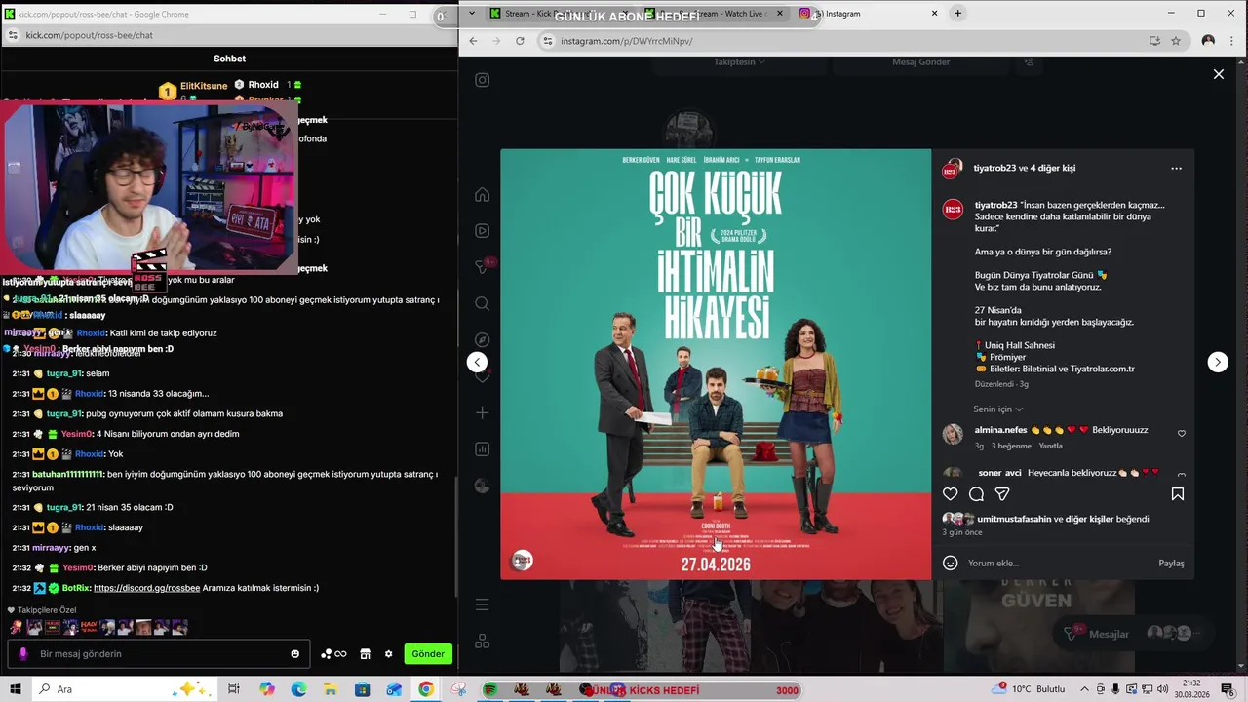Open dashboard chart icon in sidebar
Viewport: 1248px width, 702px height.
pyautogui.click(x=482, y=449)
